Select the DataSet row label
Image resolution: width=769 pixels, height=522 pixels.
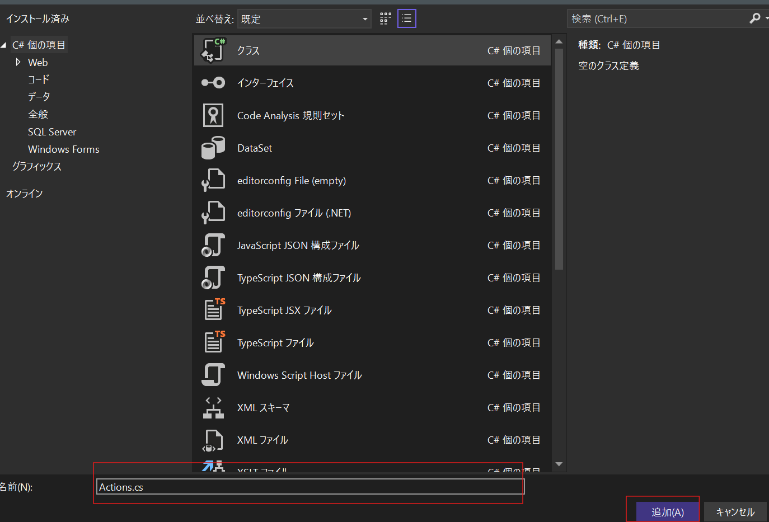(255, 148)
